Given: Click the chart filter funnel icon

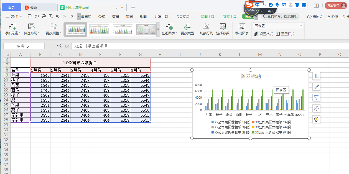Looking at the screenshot, I should click(316, 97).
